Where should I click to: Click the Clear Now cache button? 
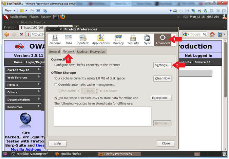(162, 78)
